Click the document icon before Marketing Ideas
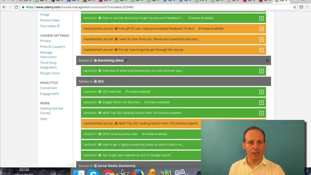This screenshot has width=311, height=175. click(x=95, y=60)
